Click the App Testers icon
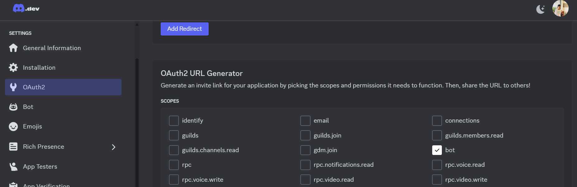The image size is (577, 187). tap(13, 166)
